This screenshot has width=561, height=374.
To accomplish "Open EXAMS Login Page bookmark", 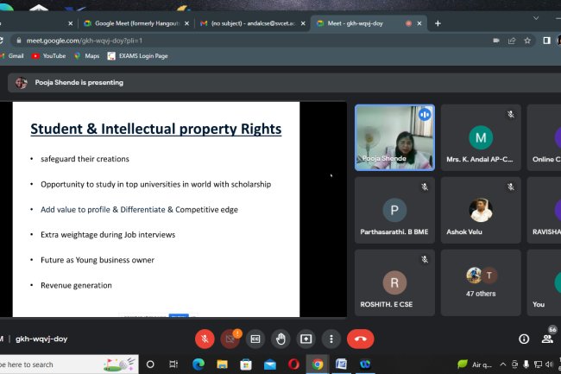I will click(x=138, y=56).
